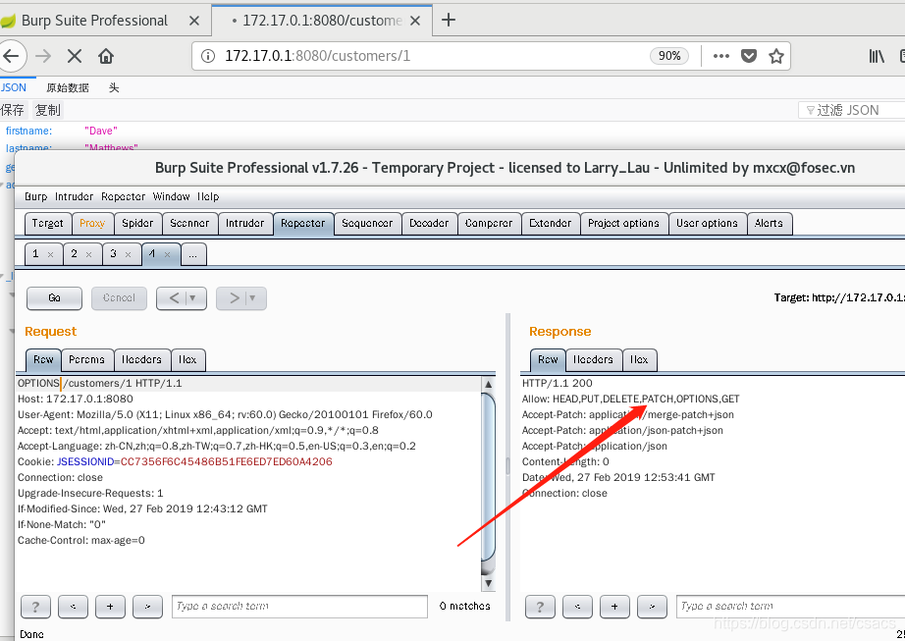Click the response search term field
Viewport: 905px width, 641px height.
[x=791, y=607]
